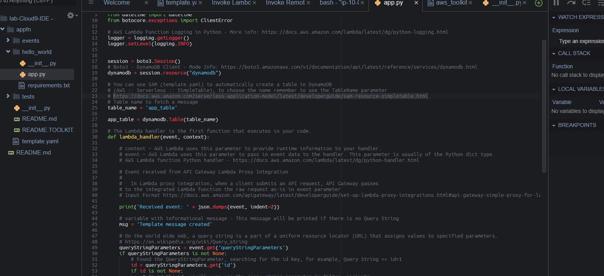The height and width of the screenshot is (276, 604).
Task: Pause the debugger execution
Action: 556,2
